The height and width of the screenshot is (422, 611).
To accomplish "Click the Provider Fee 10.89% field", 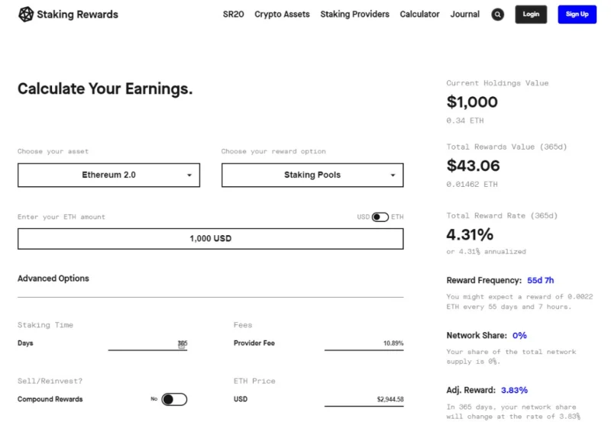I will (x=364, y=343).
